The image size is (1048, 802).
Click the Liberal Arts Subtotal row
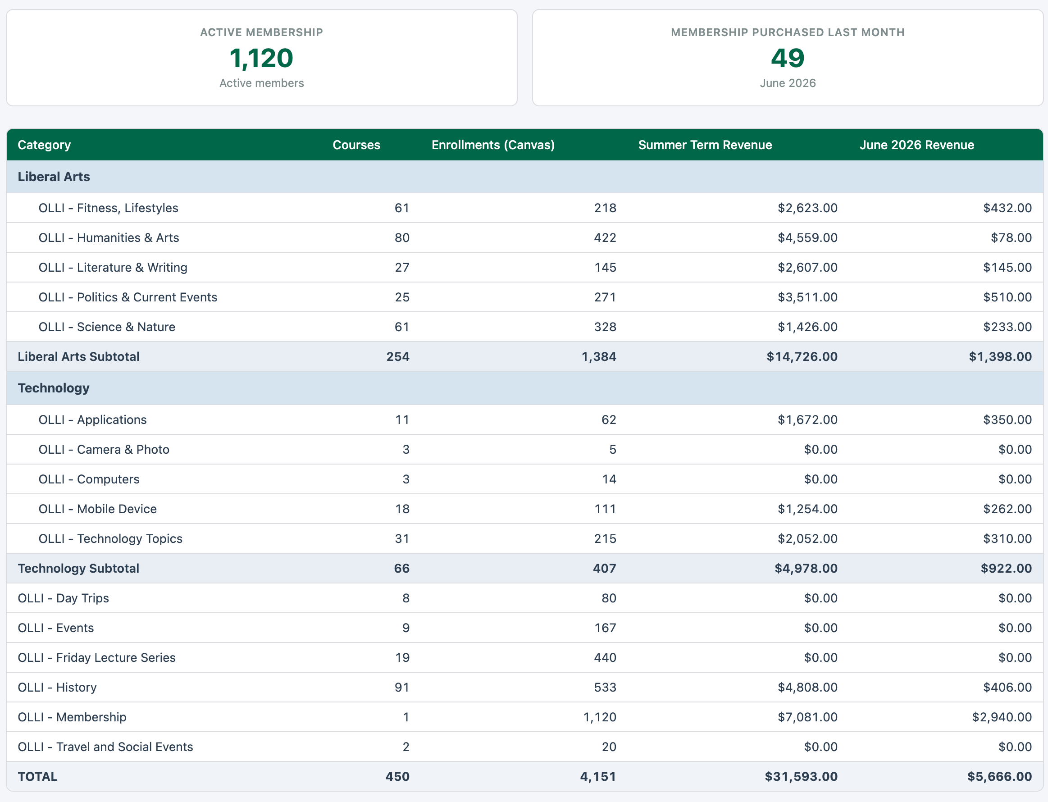click(x=525, y=356)
